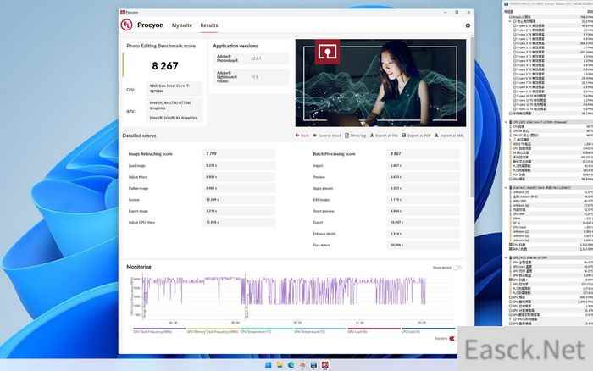593x371 pixels.
Task: Click Export as PDF
Action: 416,136
